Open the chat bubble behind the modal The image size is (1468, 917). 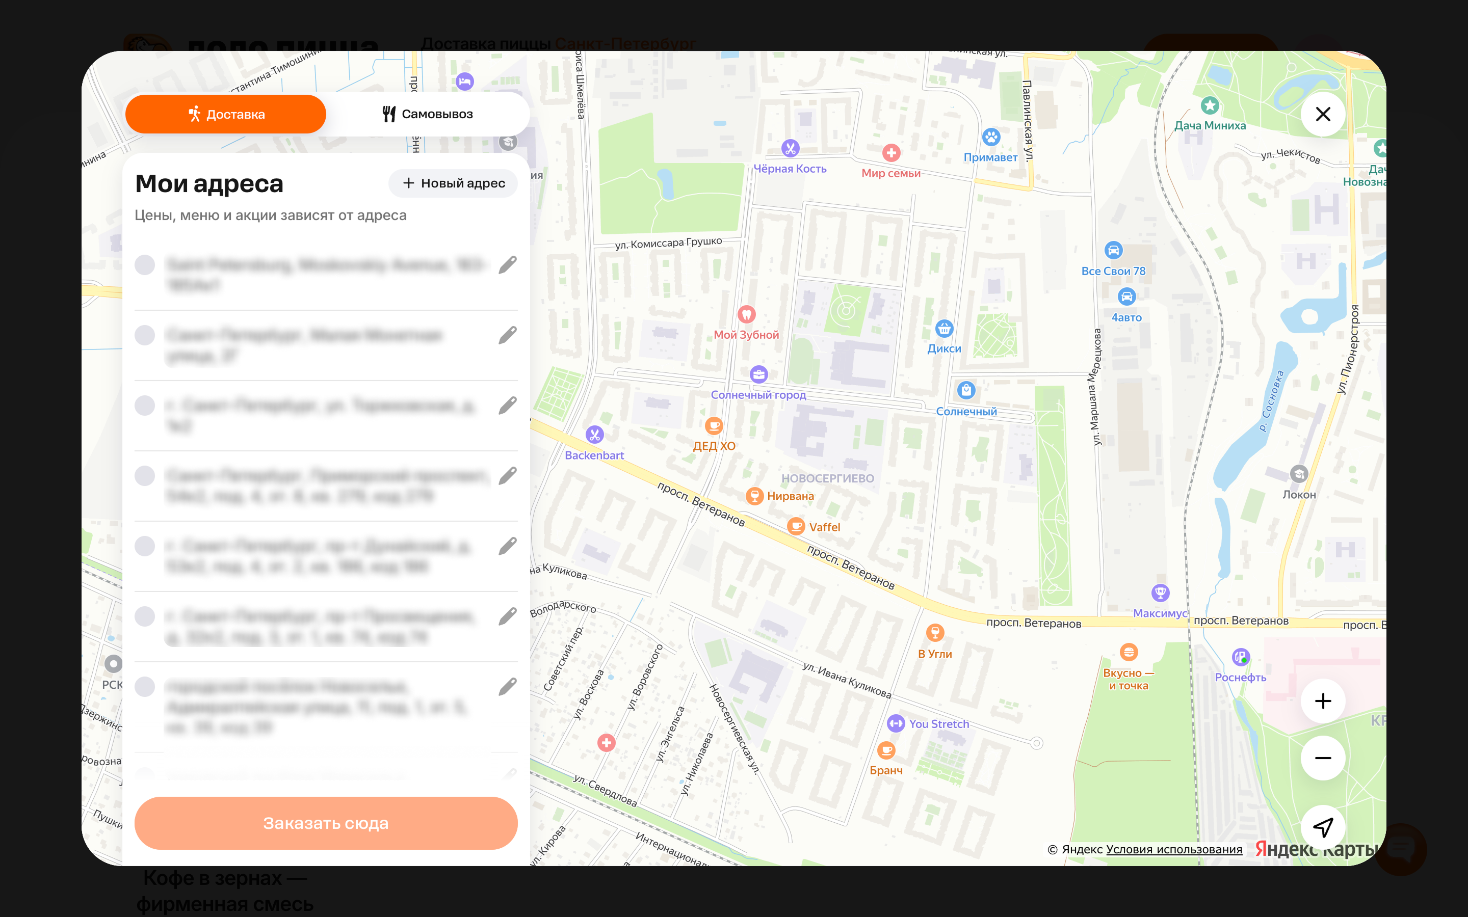pos(1401,849)
